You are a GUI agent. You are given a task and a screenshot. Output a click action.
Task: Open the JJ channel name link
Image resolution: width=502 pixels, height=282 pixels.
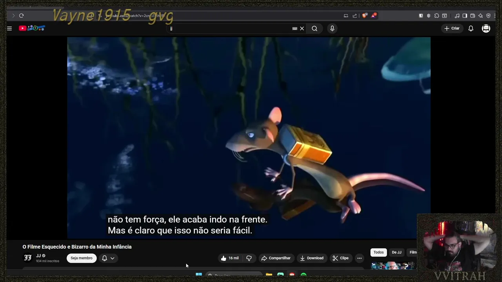(x=38, y=256)
